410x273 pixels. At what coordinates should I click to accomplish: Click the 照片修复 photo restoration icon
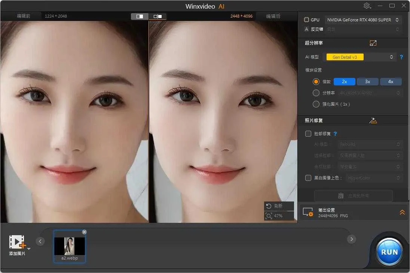tap(373, 121)
